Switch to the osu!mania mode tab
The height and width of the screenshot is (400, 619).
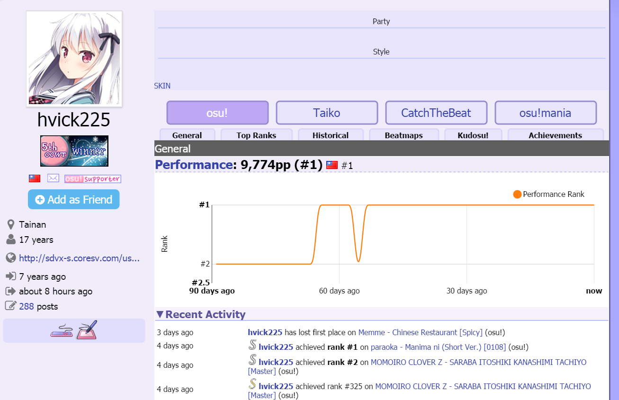pos(546,113)
